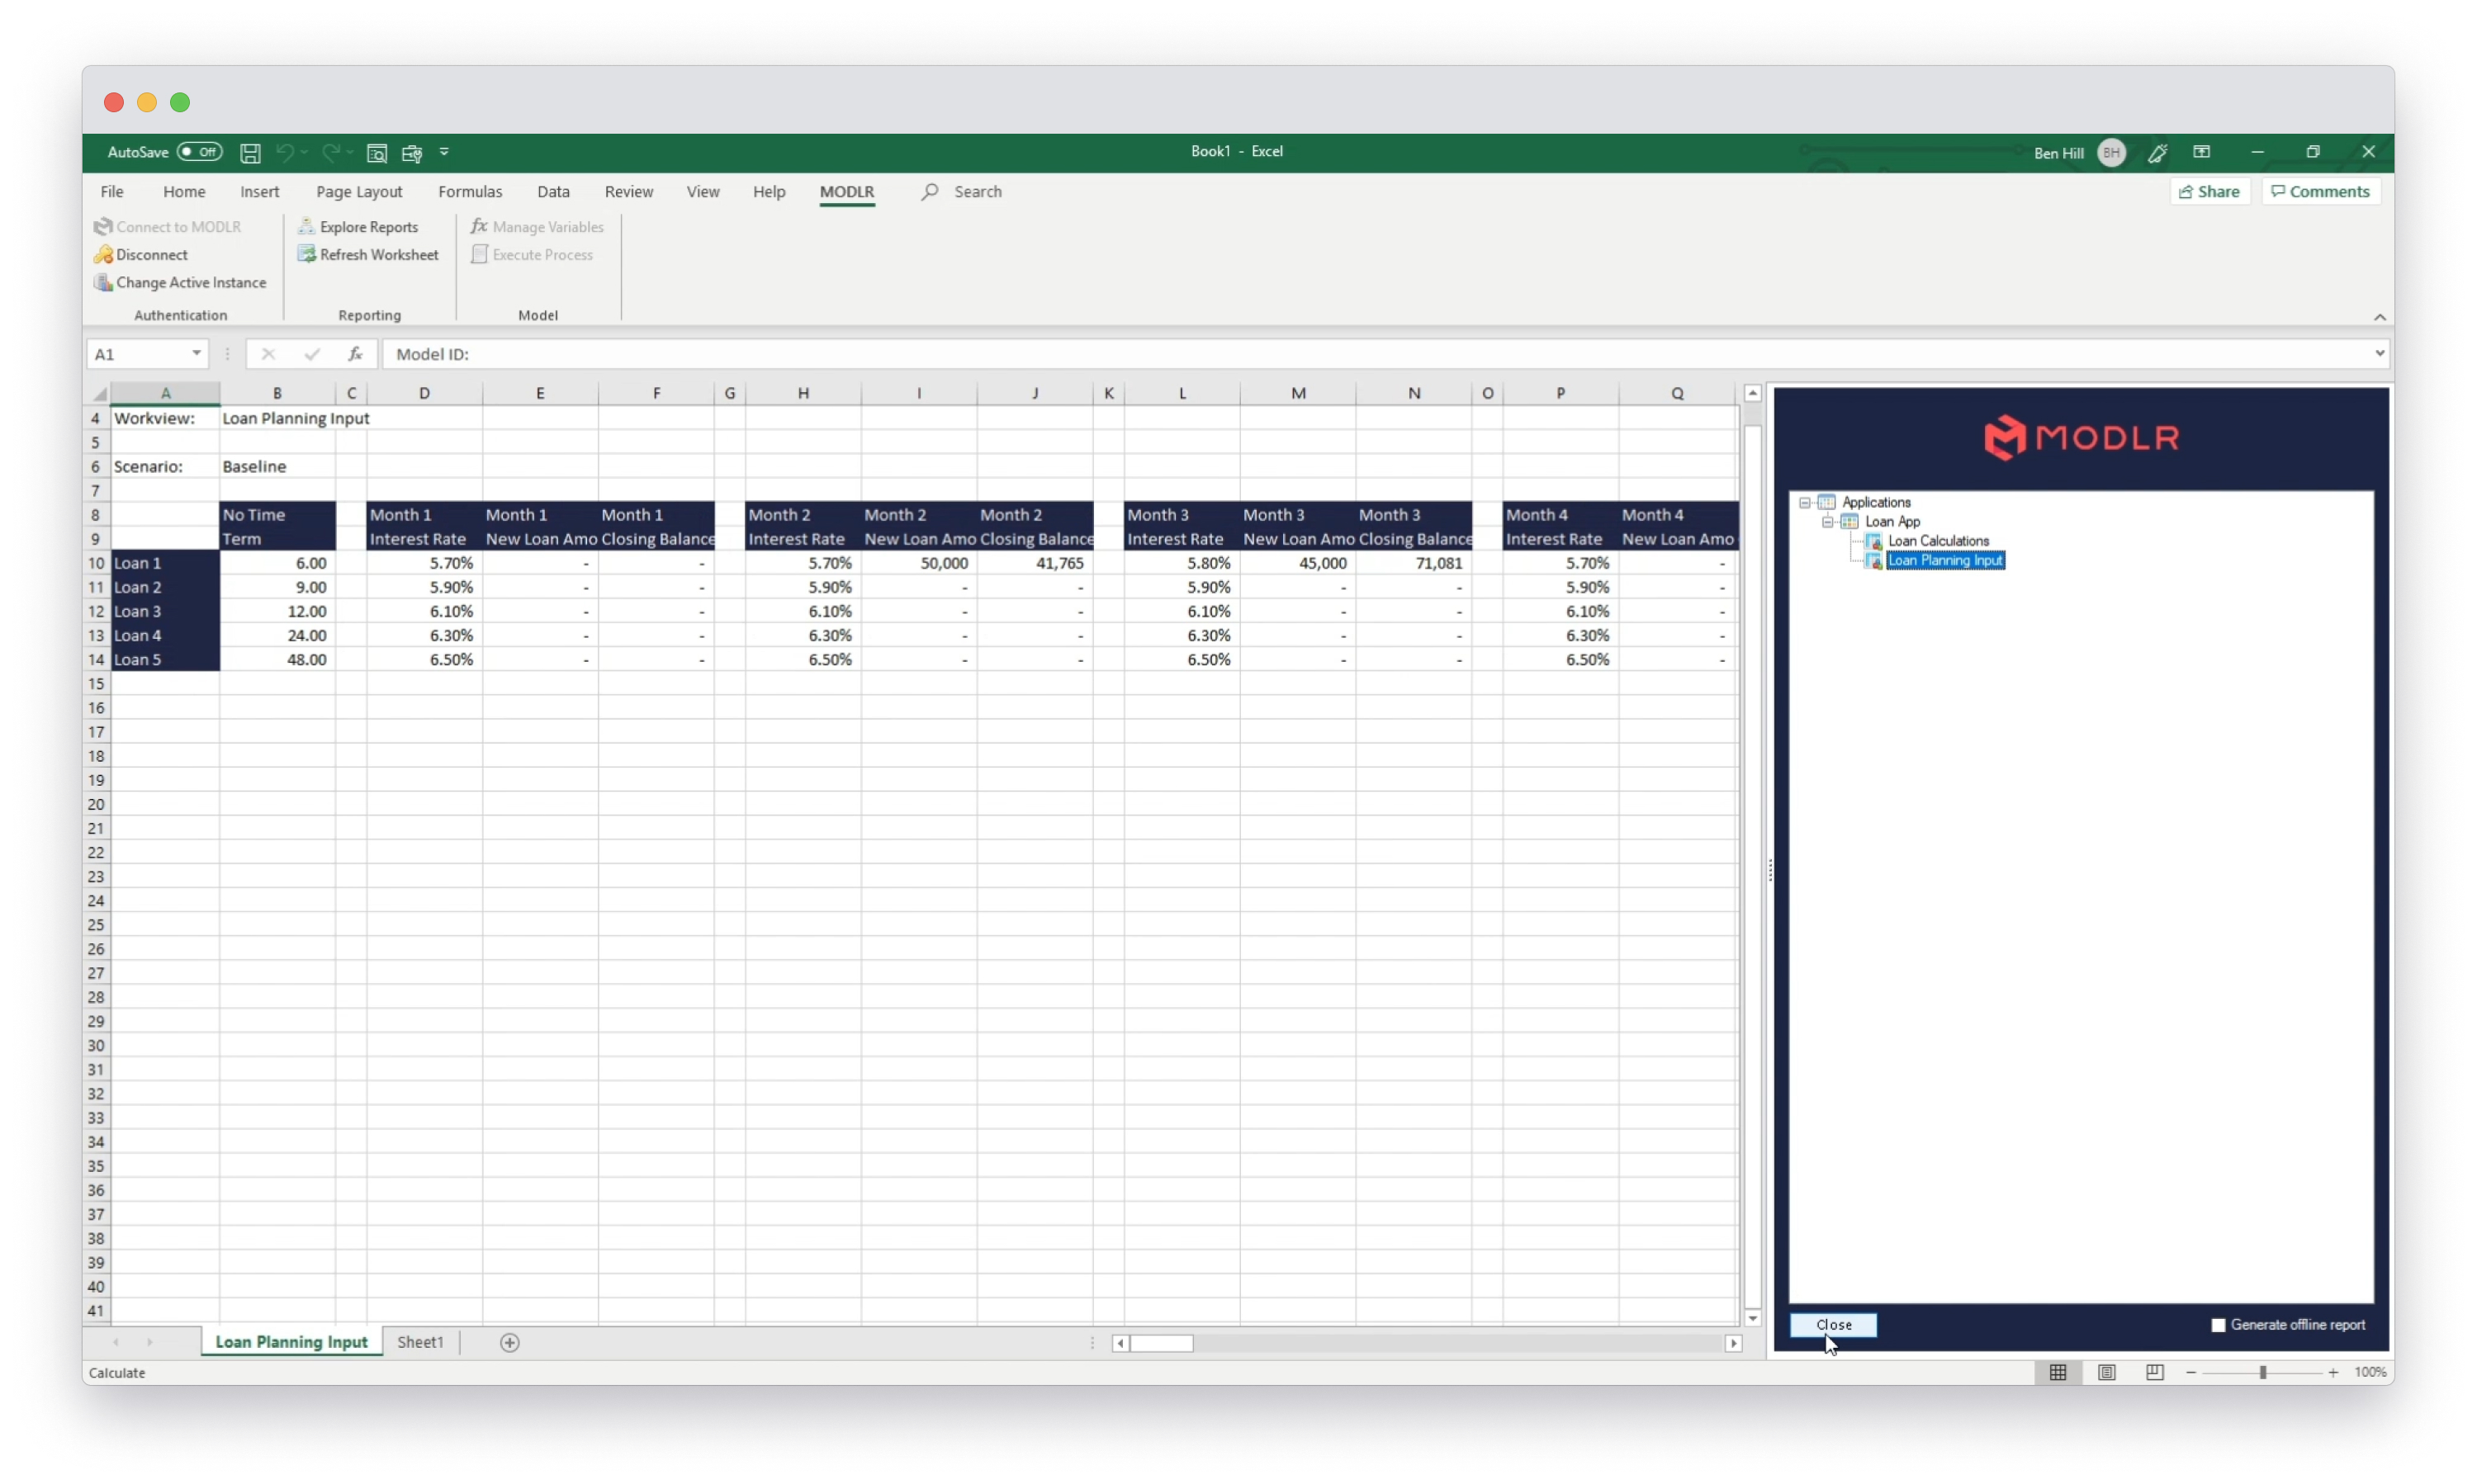Viewport: 2477px width, 1484px height.
Task: Open the Formulas tab
Action: (x=470, y=192)
